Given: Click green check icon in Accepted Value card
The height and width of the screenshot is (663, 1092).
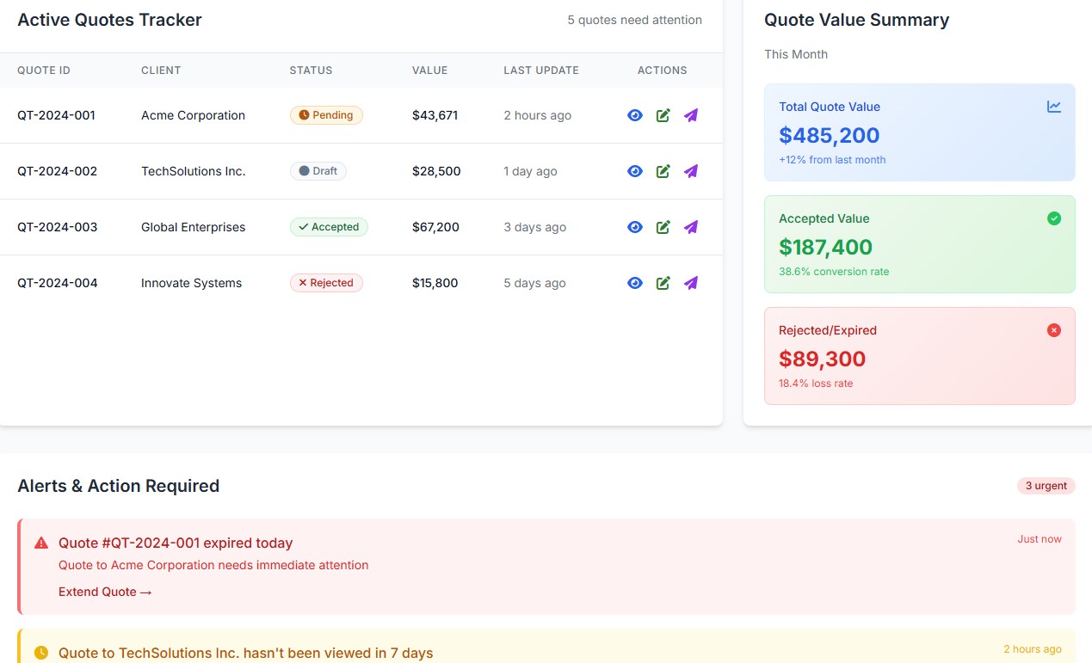Looking at the screenshot, I should (x=1054, y=218).
